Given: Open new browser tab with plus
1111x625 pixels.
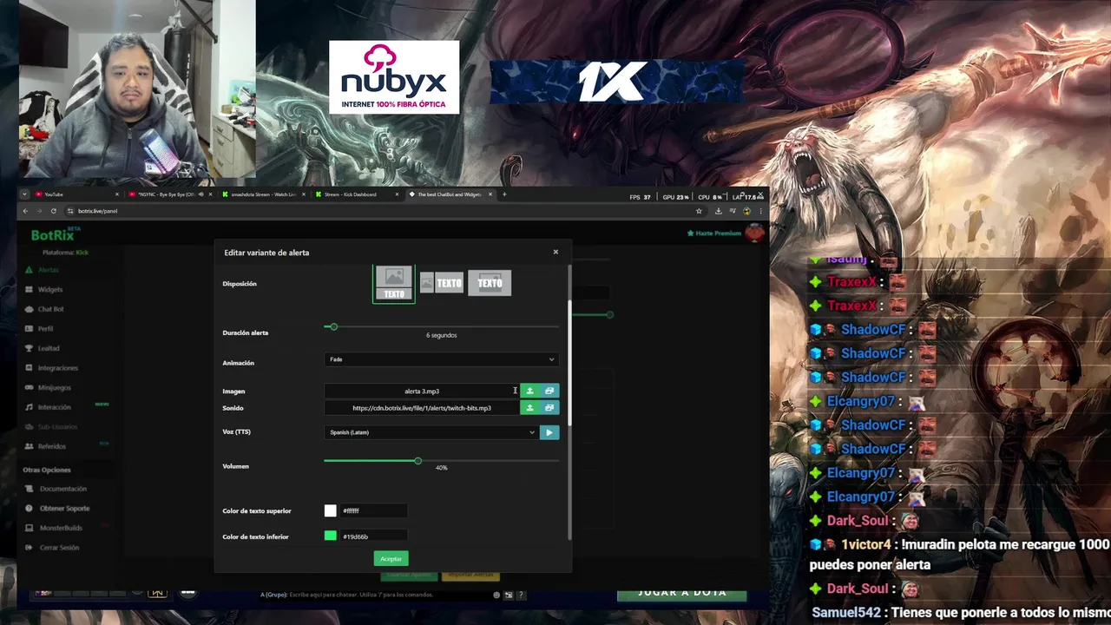Looking at the screenshot, I should [504, 194].
